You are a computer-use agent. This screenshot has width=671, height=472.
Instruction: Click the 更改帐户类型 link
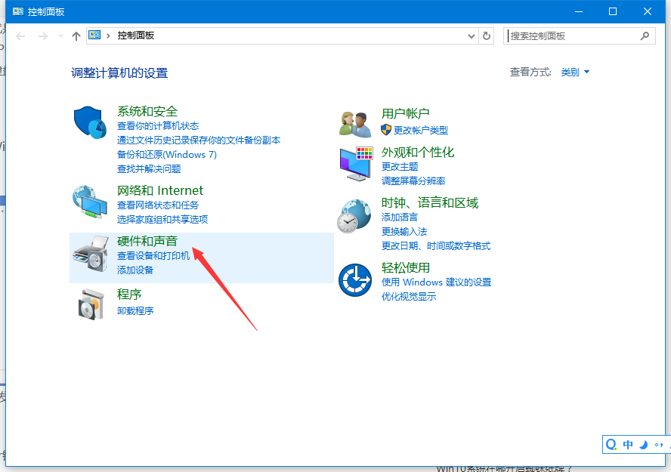pyautogui.click(x=421, y=130)
